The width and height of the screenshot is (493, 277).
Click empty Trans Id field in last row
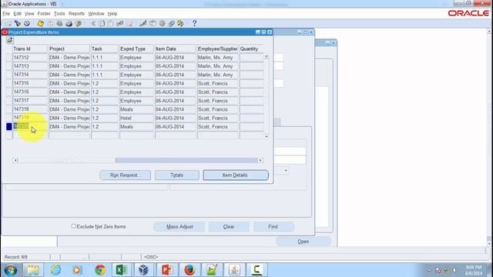tap(30, 135)
